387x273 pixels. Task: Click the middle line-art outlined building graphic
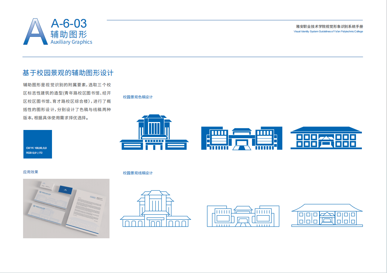coord(243,216)
